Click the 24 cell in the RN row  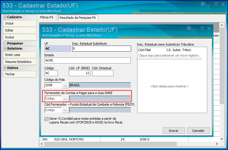click(x=113, y=139)
